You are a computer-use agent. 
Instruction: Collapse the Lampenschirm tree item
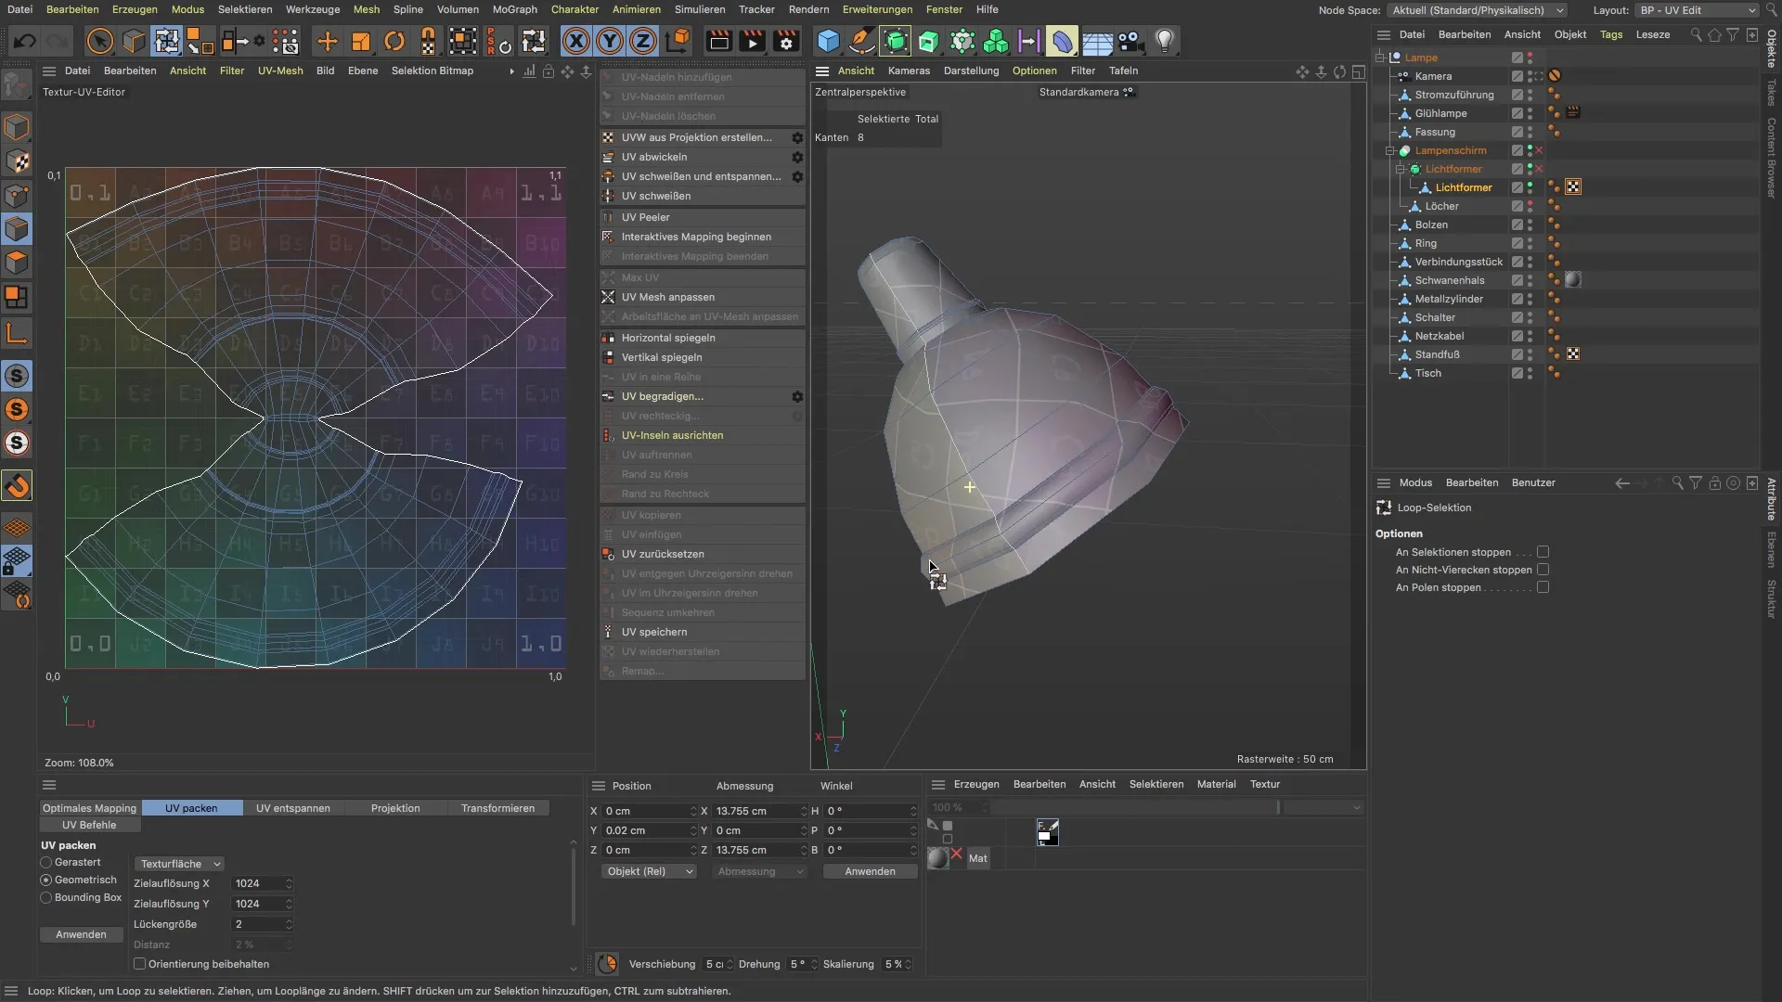click(x=1390, y=150)
